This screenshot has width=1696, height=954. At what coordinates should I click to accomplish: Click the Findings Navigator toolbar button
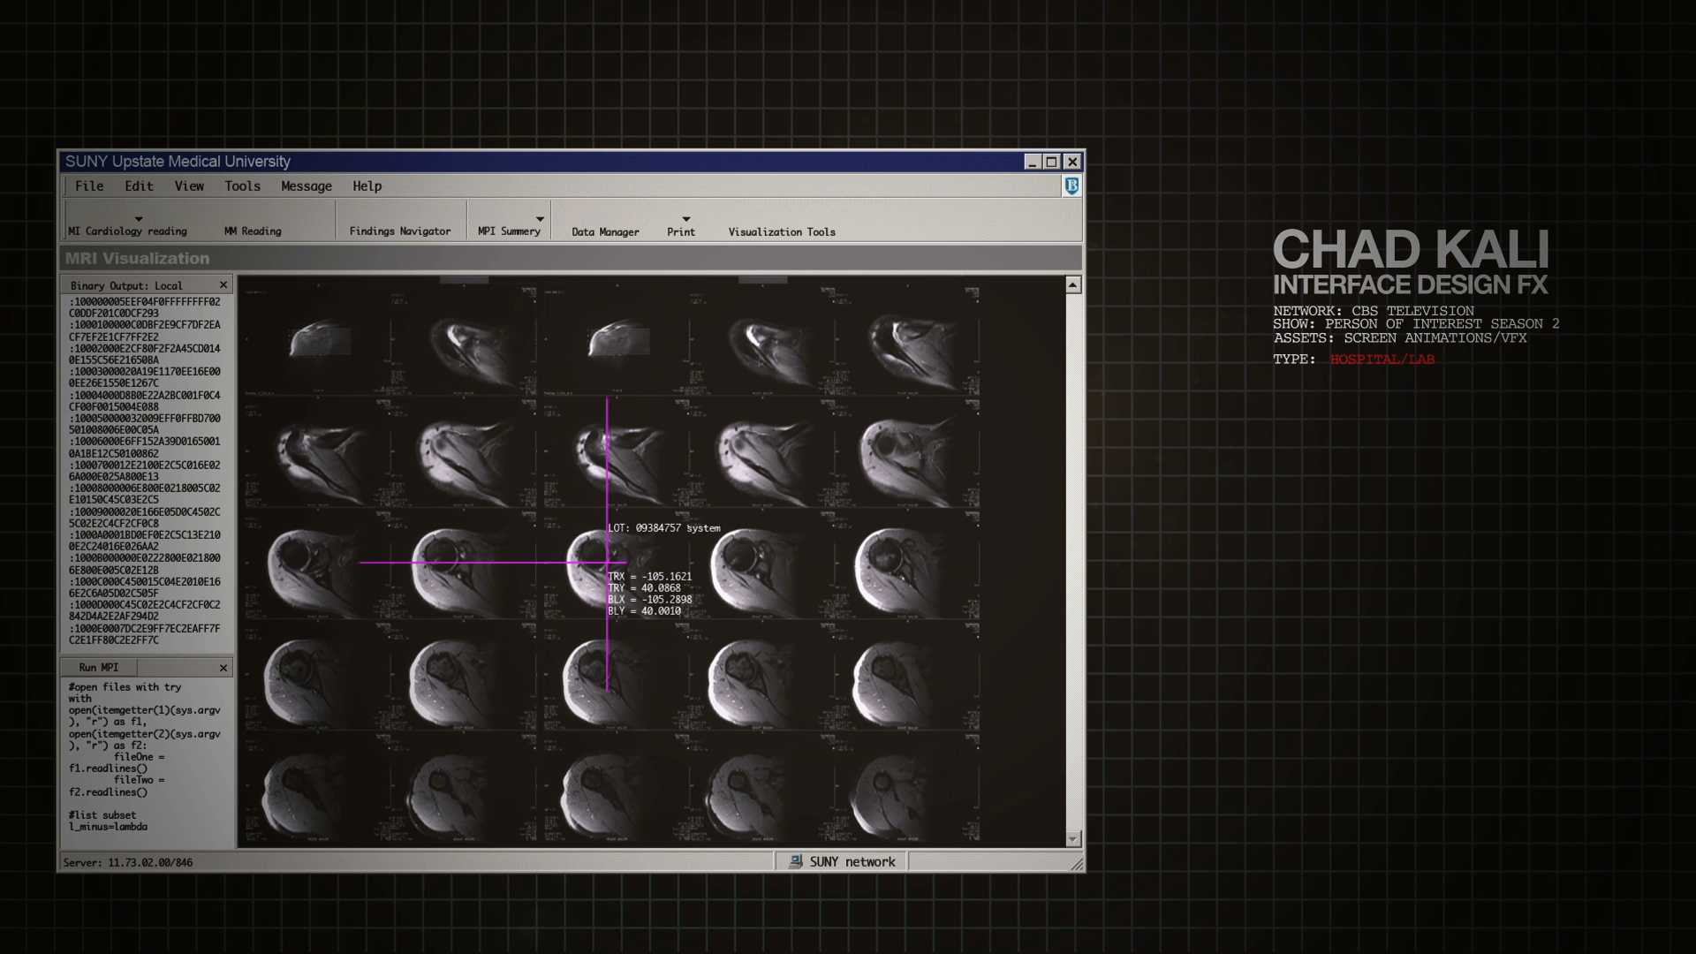399,231
